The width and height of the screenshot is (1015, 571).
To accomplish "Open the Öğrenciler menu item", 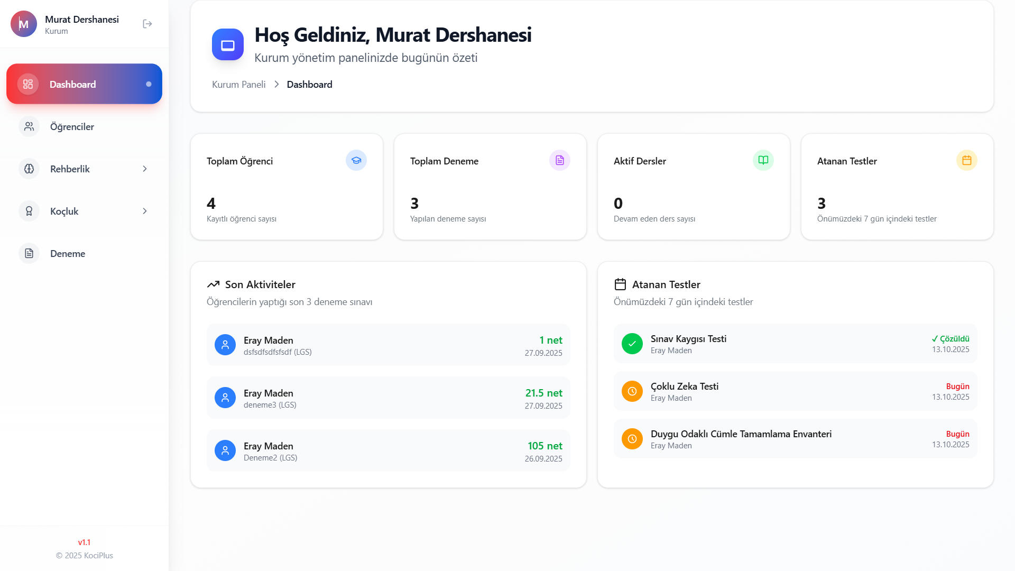I will click(x=72, y=126).
